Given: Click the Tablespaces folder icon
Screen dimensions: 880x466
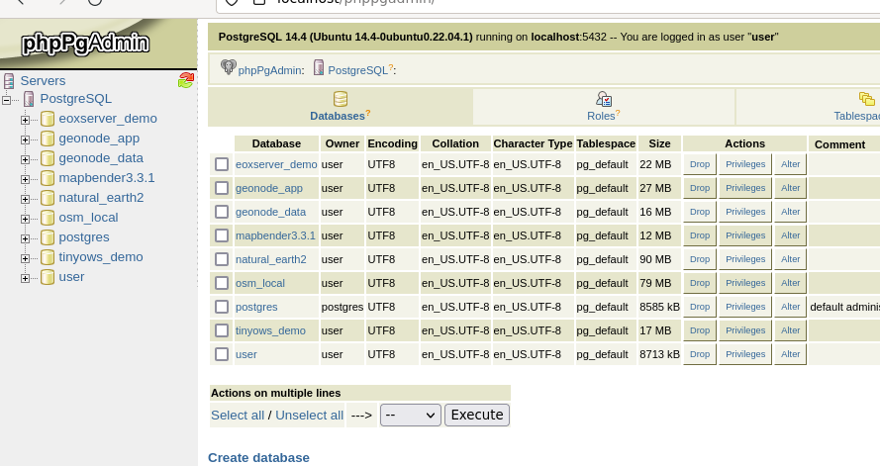Looking at the screenshot, I should (x=866, y=99).
